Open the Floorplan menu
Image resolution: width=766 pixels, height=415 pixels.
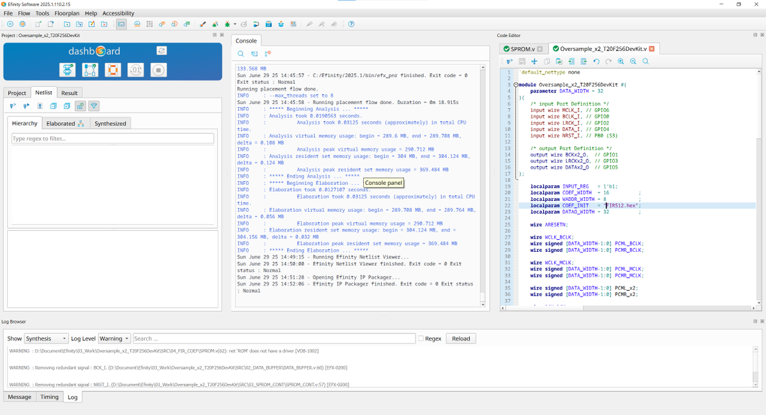click(67, 13)
